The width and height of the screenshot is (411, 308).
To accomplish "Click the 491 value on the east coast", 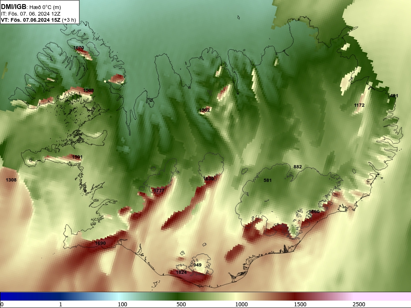I will click(x=394, y=96).
